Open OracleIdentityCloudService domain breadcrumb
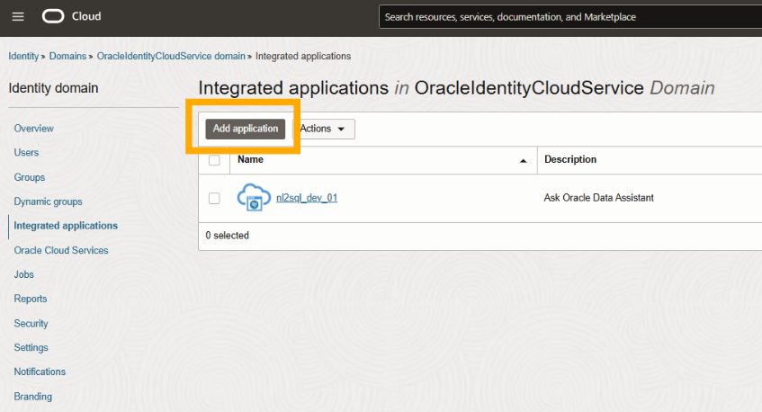762x412 pixels. [x=170, y=56]
